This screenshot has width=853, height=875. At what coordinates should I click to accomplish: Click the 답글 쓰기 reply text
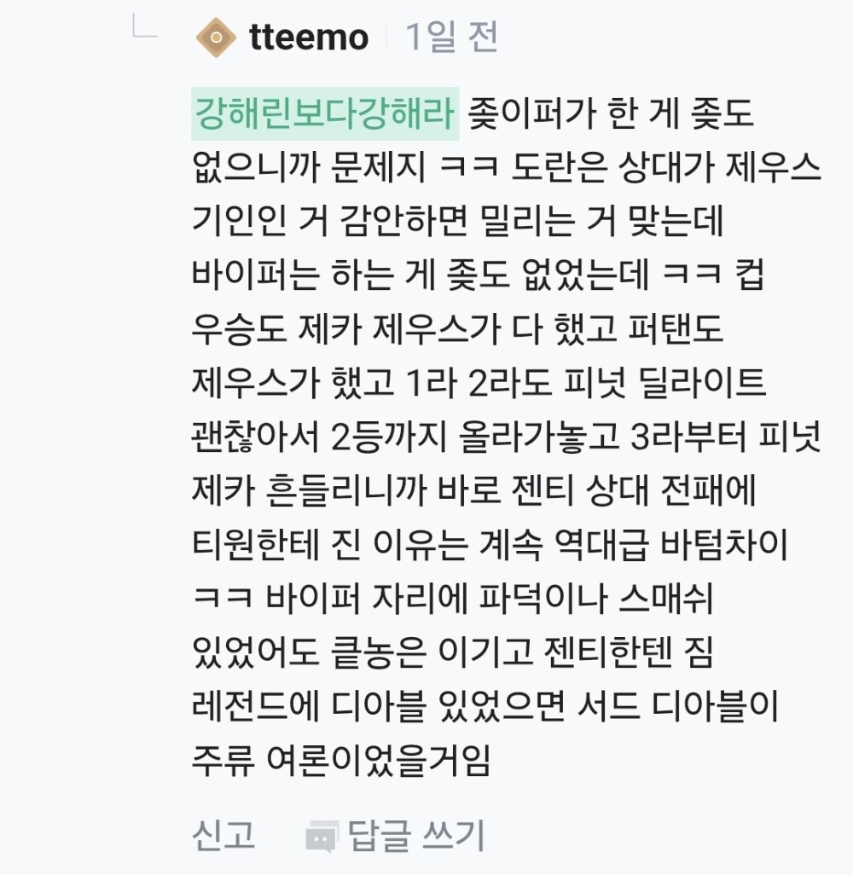[x=415, y=834]
